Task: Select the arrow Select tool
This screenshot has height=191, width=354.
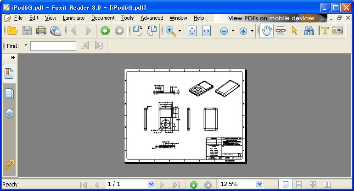Action: [295, 31]
